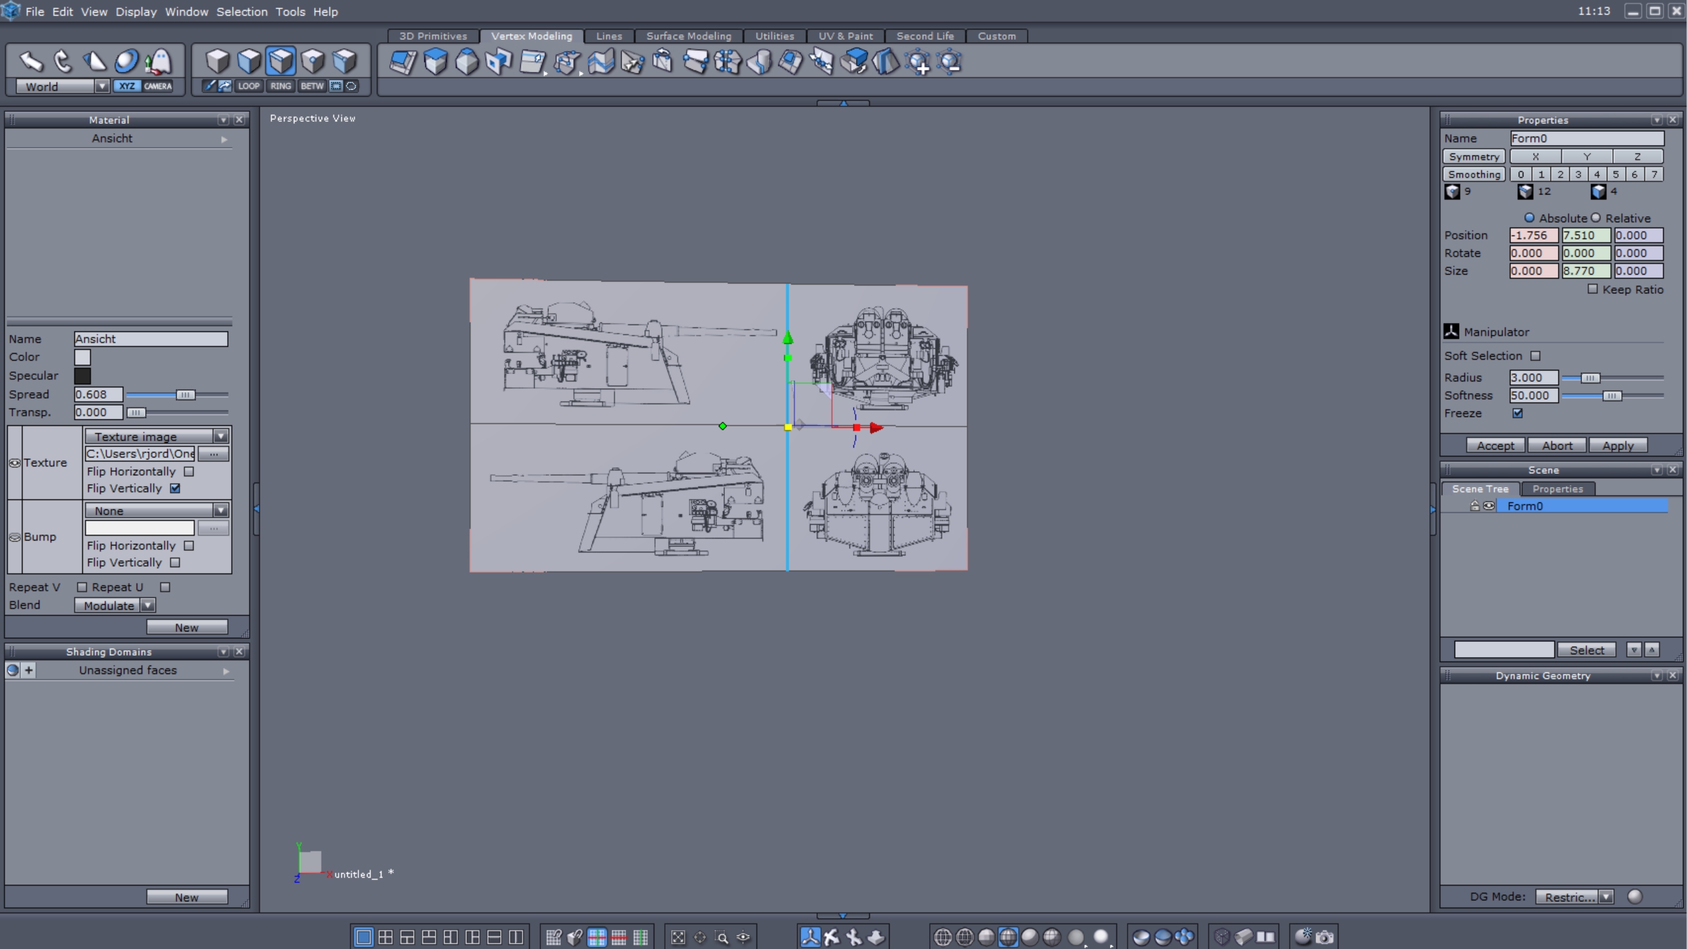
Task: Click the extrude tool icon in the toolbar
Action: pos(436,62)
